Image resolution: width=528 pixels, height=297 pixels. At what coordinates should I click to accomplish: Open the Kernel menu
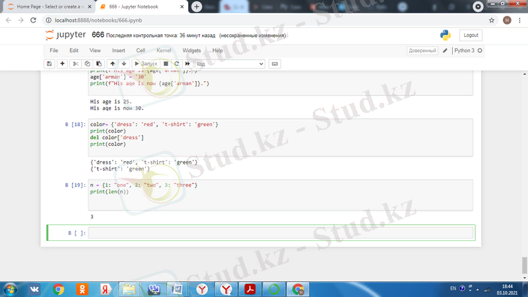click(x=164, y=51)
